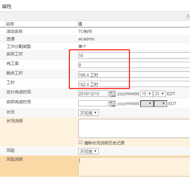Click the 工作分配类型 row label

(19, 46)
